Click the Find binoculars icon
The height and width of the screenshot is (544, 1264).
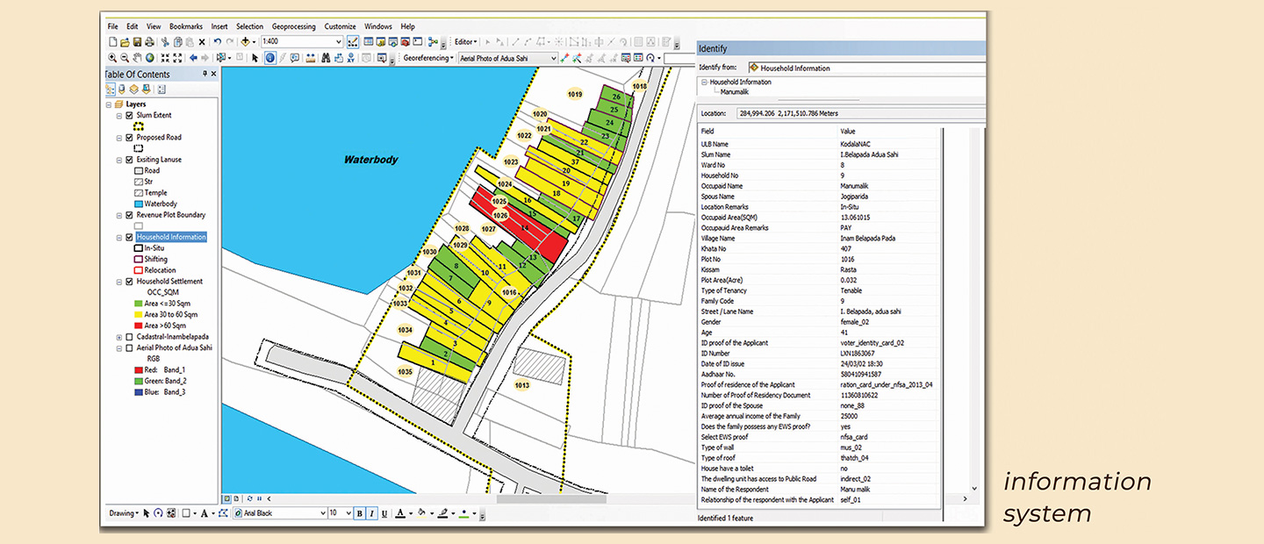(x=326, y=58)
